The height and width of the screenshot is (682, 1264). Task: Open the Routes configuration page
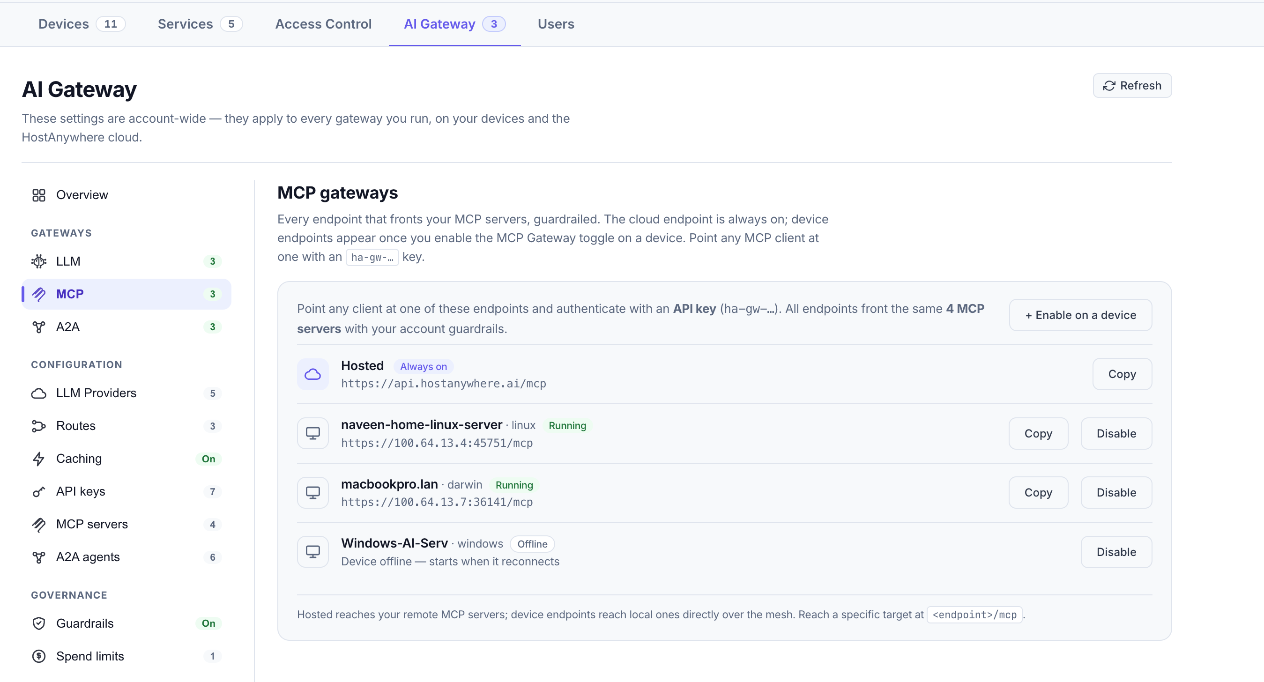(x=126, y=426)
